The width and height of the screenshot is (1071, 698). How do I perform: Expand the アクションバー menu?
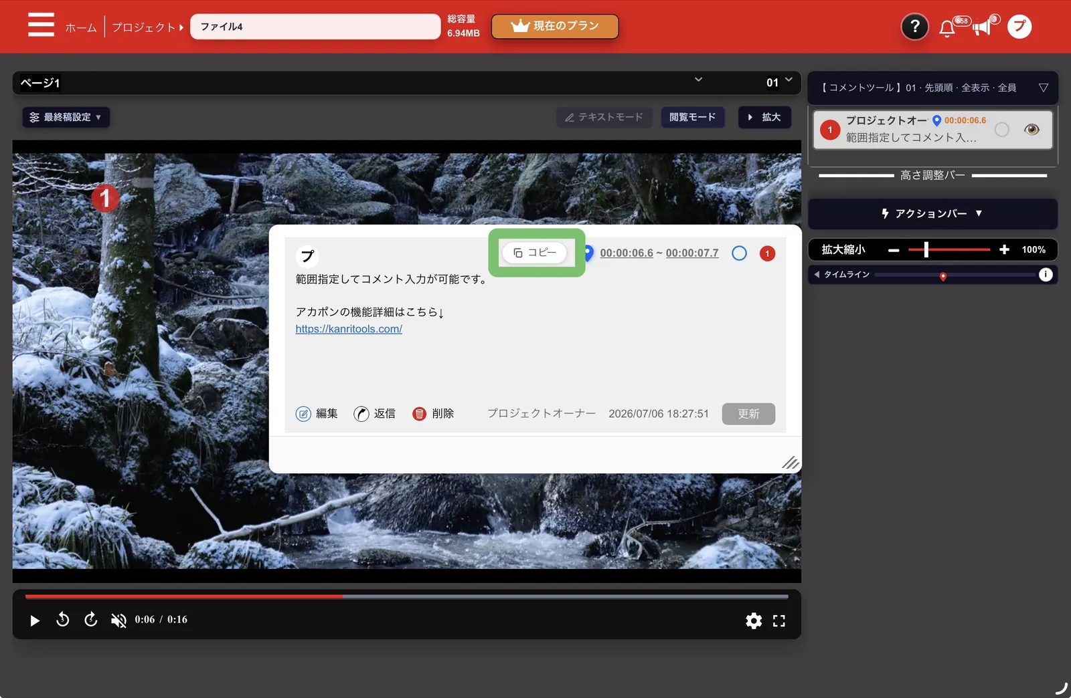pyautogui.click(x=932, y=213)
